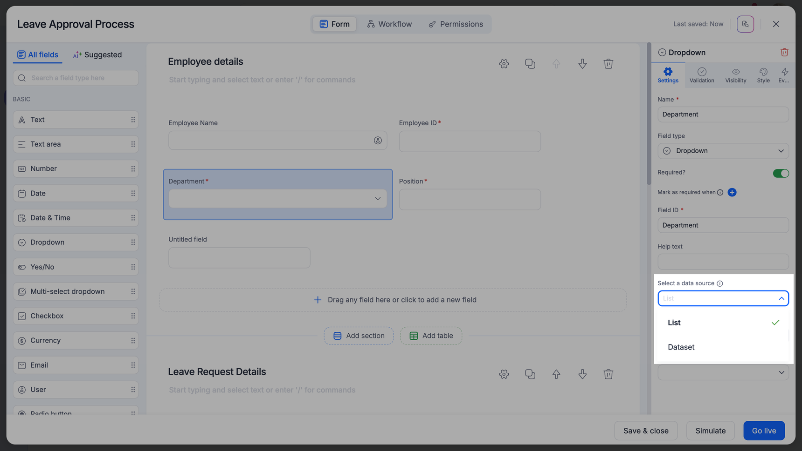Duplicate the Employee details section
Image resolution: width=802 pixels, height=451 pixels.
pyautogui.click(x=530, y=64)
